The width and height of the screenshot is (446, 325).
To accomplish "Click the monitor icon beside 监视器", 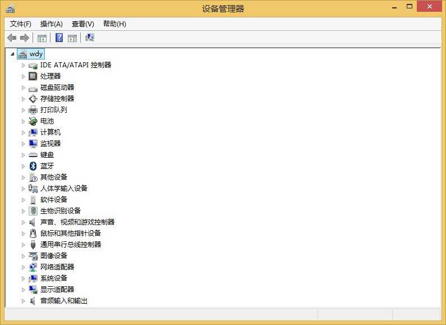I will pos(33,144).
